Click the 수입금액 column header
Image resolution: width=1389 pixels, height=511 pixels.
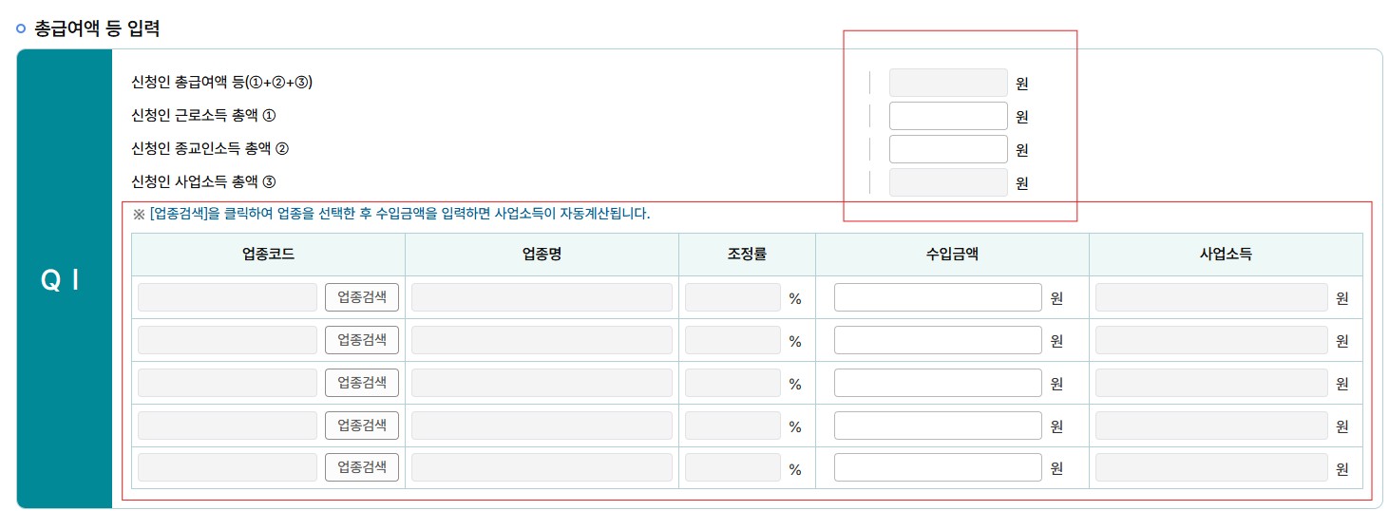point(952,255)
